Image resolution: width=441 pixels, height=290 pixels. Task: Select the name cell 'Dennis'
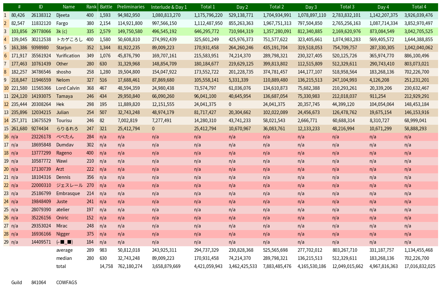click(x=63, y=177)
